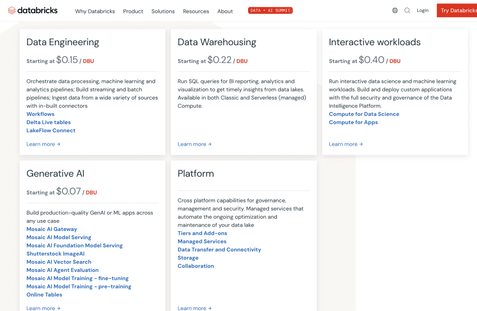Screen dimensions: 477x311
Task: Open Mosaic AI Vector Search link
Action: pyautogui.click(x=59, y=262)
